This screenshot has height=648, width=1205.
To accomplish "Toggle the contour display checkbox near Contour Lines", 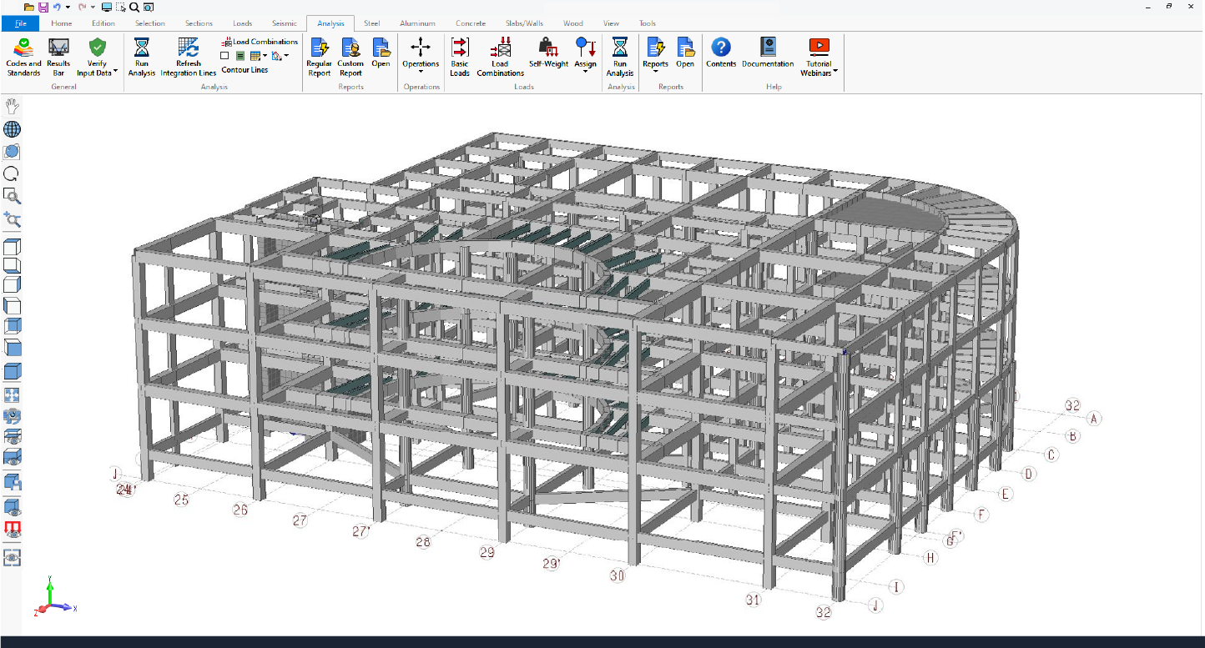I will click(224, 56).
